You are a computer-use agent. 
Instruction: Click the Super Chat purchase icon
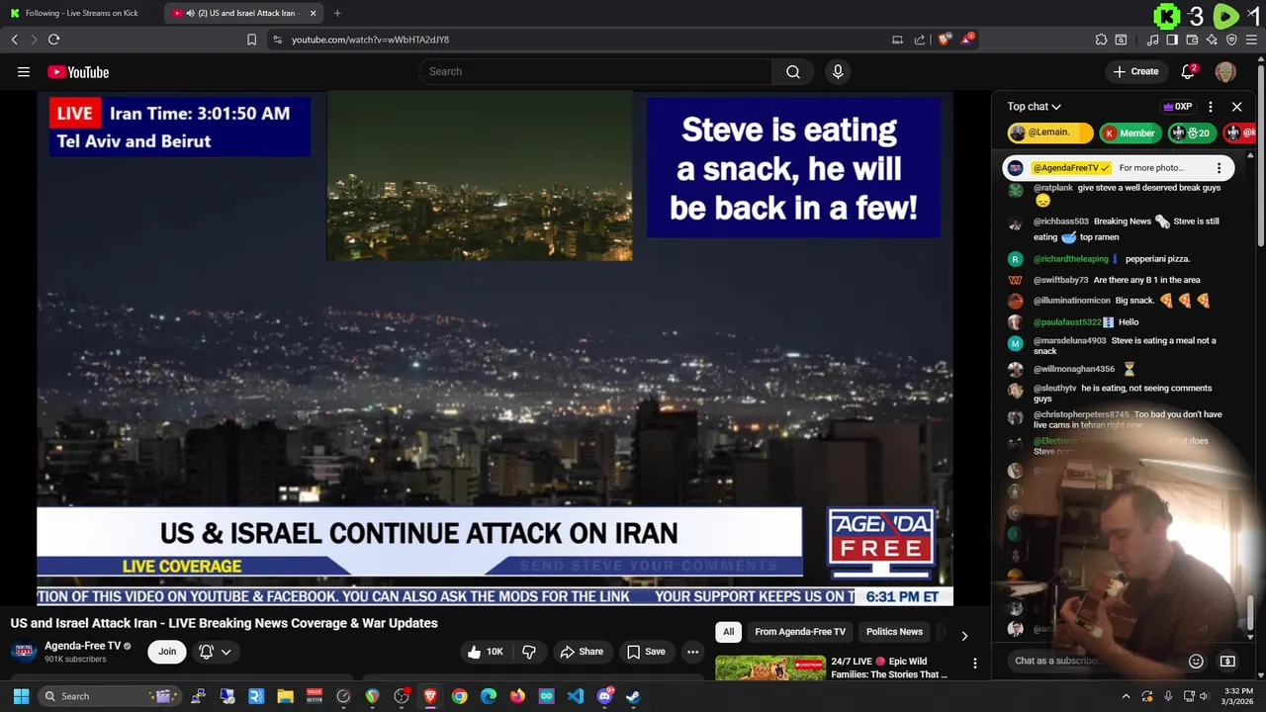tap(1227, 661)
